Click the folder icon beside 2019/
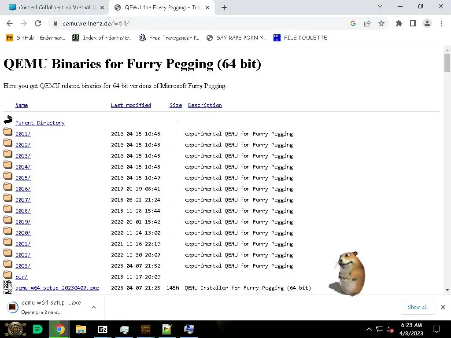Screen dimensions: 451x338 point(8,220)
